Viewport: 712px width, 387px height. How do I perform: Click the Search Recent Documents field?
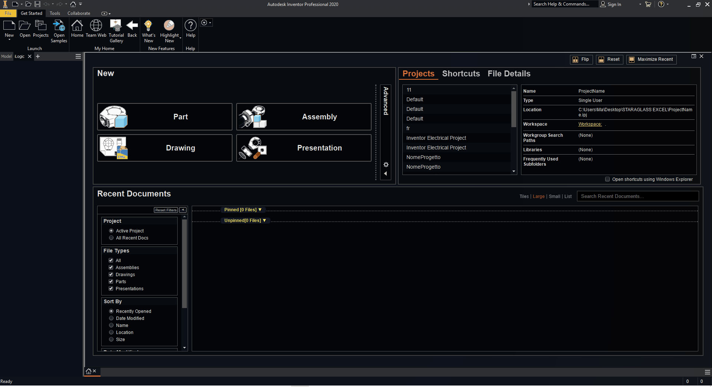click(637, 196)
